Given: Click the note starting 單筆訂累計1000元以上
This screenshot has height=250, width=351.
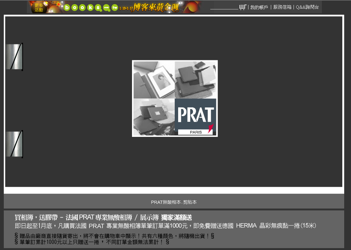Looking at the screenshot, I should click(92, 242).
